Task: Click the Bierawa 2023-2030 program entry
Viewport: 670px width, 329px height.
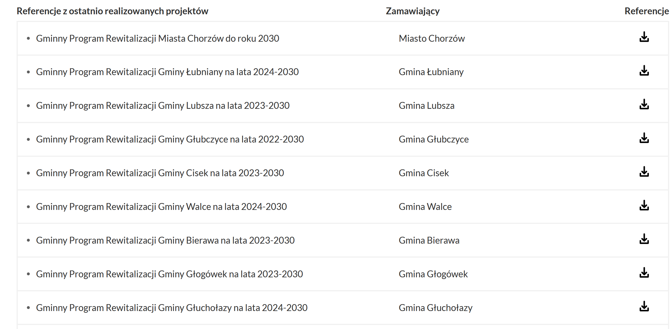Action: coord(165,240)
